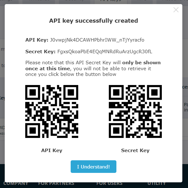188x188 pixels.
Task: Click top-left finder square of API Key QR
Action: (x=33, y=93)
